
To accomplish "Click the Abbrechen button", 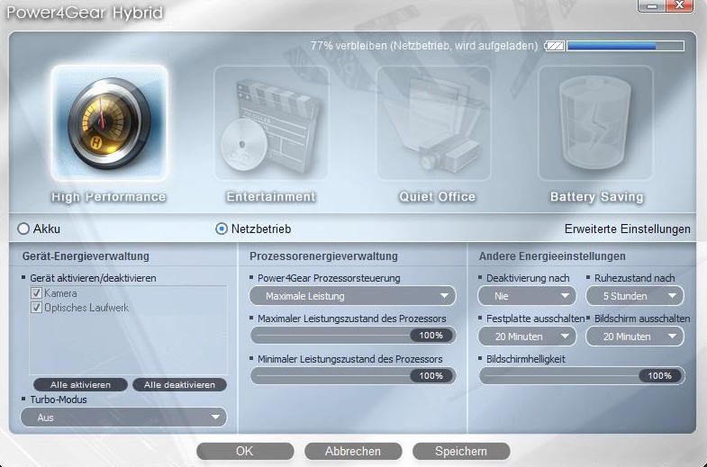I will point(353,451).
